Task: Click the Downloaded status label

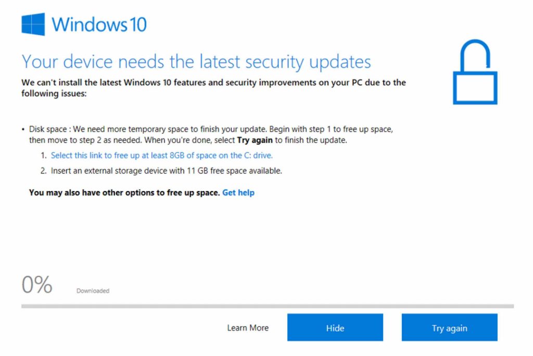Action: click(93, 291)
